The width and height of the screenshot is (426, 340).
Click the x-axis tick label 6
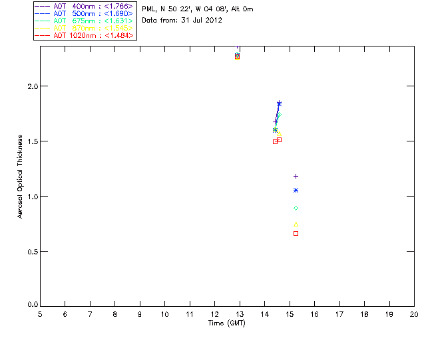(x=65, y=314)
